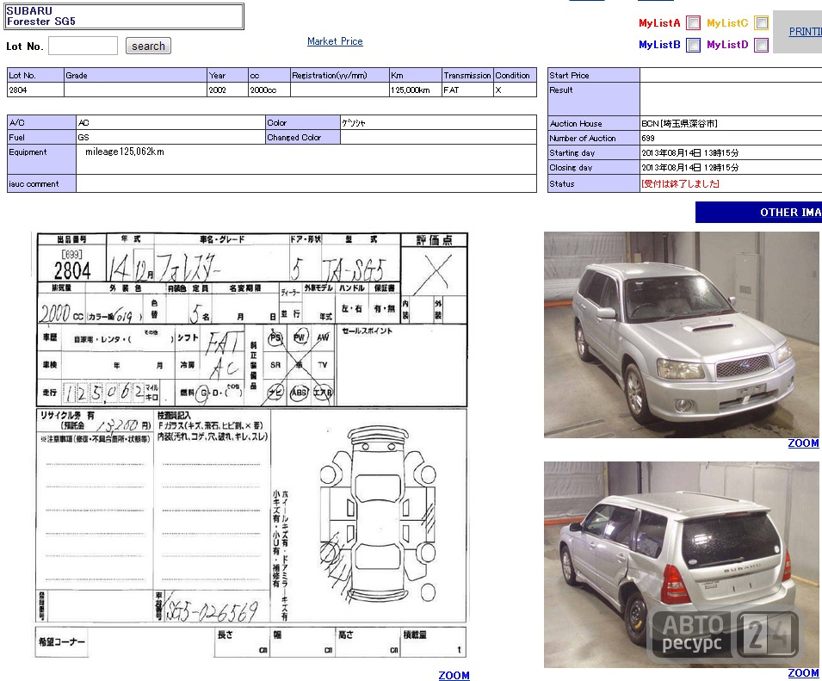This screenshot has width=822, height=681.
Task: Select the FAT transmission cell
Action: [x=467, y=90]
